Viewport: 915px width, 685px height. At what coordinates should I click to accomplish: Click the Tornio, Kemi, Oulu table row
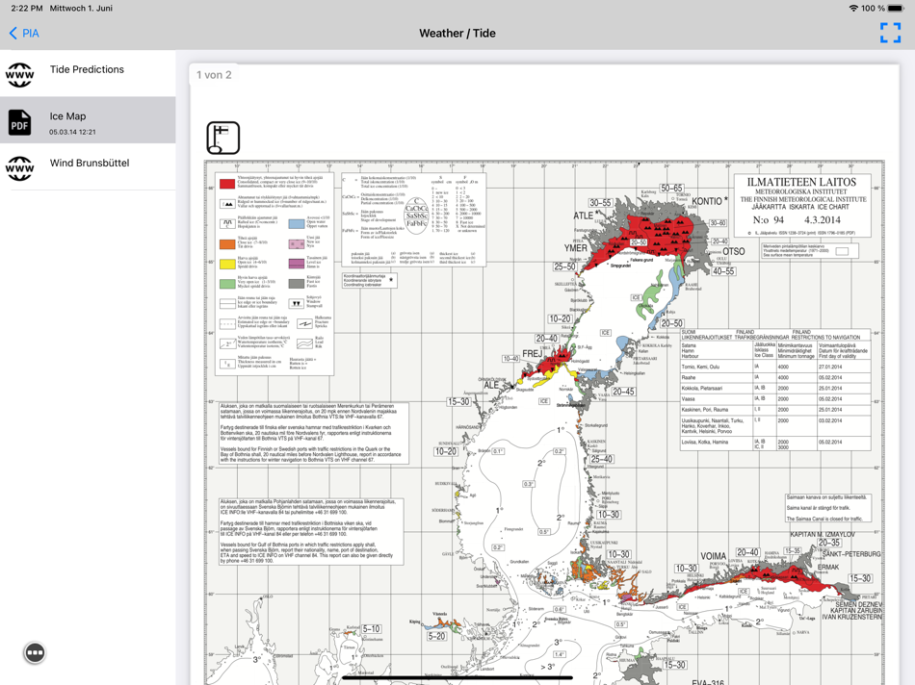[775, 367]
